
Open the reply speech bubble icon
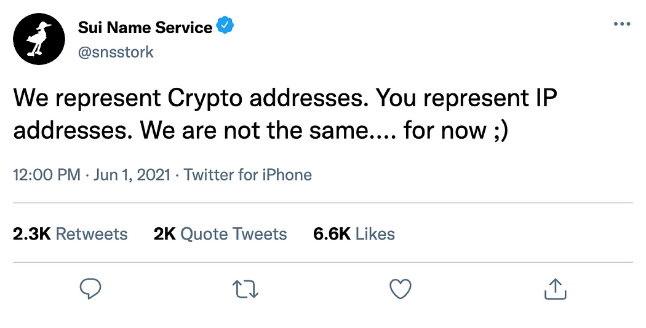pyautogui.click(x=90, y=289)
